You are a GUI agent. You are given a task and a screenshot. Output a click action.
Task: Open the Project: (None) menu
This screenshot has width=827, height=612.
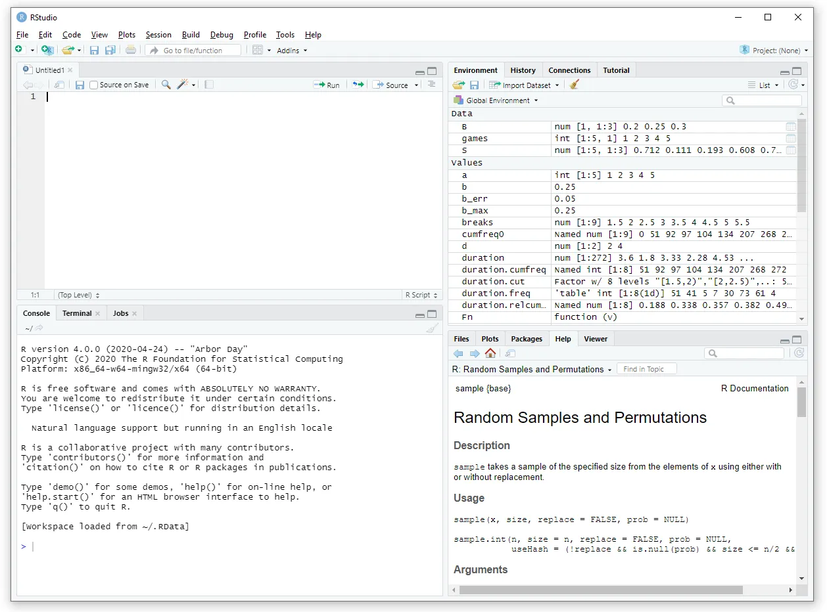[x=774, y=50]
